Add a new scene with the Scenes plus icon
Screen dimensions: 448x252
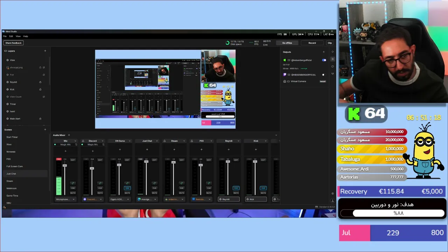pos(45,129)
